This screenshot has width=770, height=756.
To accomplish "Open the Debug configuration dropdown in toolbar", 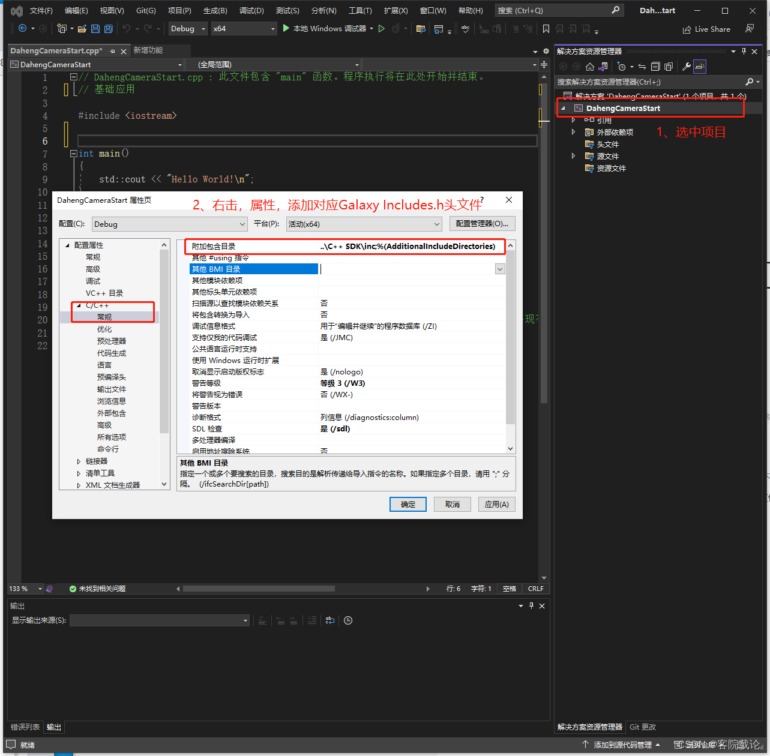I will [188, 28].
